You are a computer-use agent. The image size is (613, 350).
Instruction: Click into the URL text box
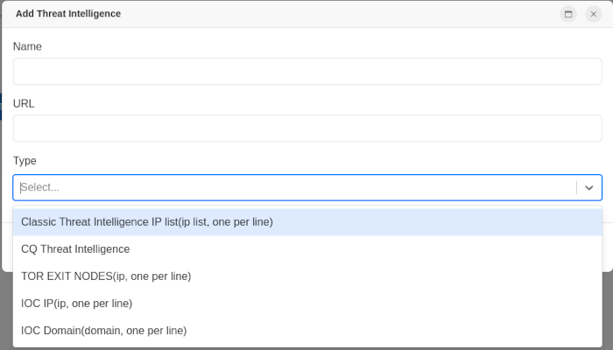coord(307,129)
